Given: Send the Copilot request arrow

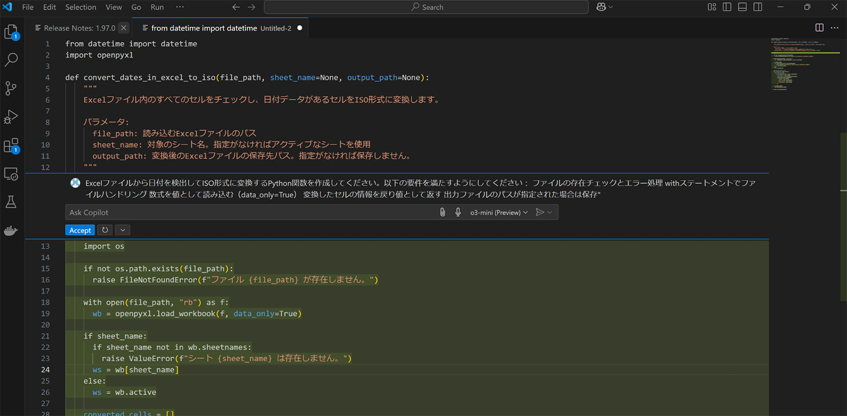Looking at the screenshot, I should tap(540, 212).
